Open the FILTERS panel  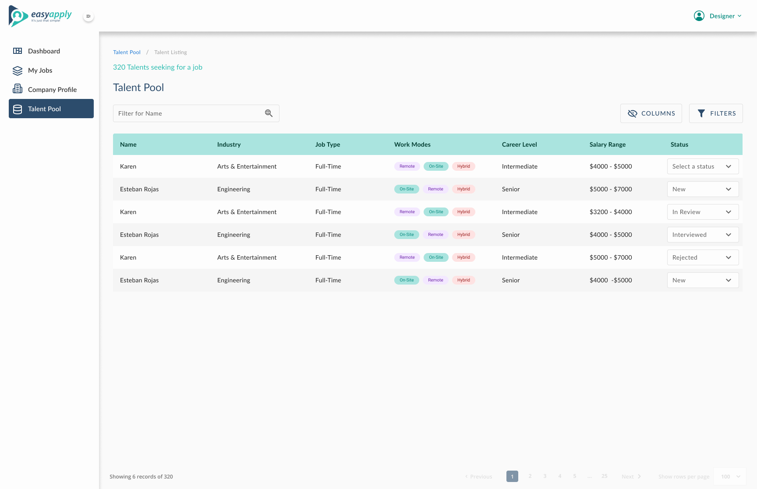[715, 113]
